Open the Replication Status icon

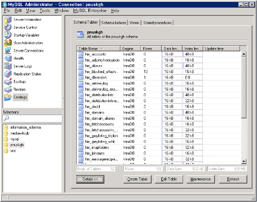click(x=8, y=74)
